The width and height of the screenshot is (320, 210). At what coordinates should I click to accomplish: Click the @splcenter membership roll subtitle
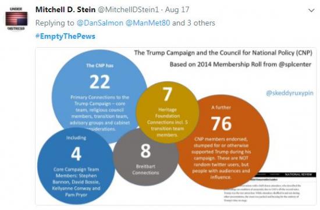(240, 65)
